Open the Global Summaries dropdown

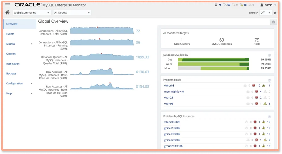pyautogui.click(x=31, y=13)
